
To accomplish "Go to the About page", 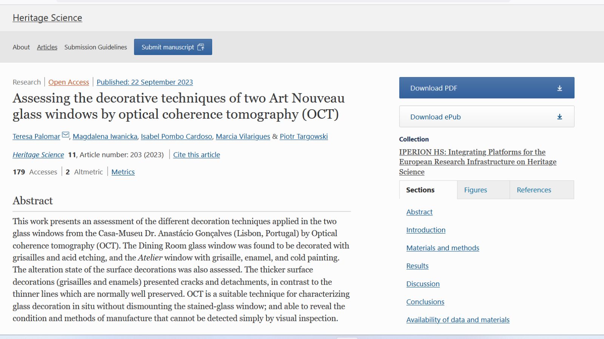I will [21, 47].
